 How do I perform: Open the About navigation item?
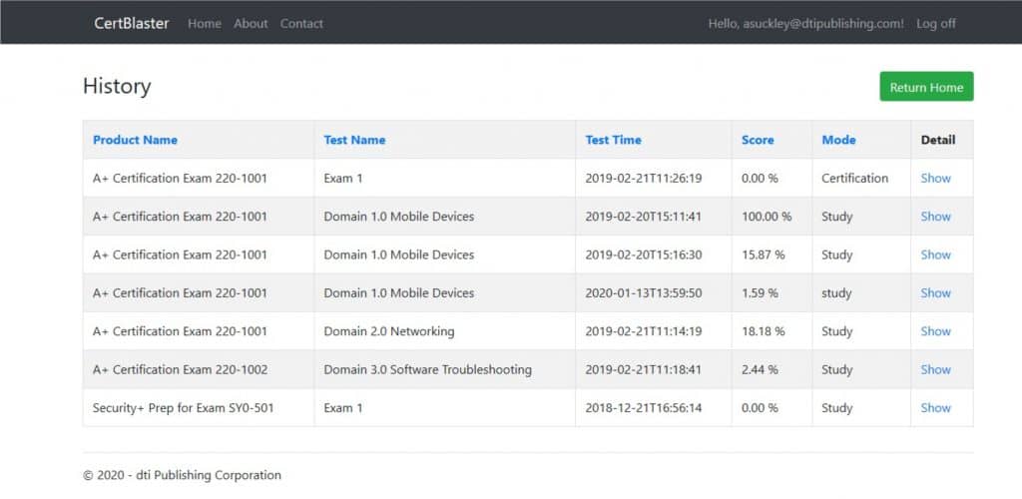click(x=251, y=23)
